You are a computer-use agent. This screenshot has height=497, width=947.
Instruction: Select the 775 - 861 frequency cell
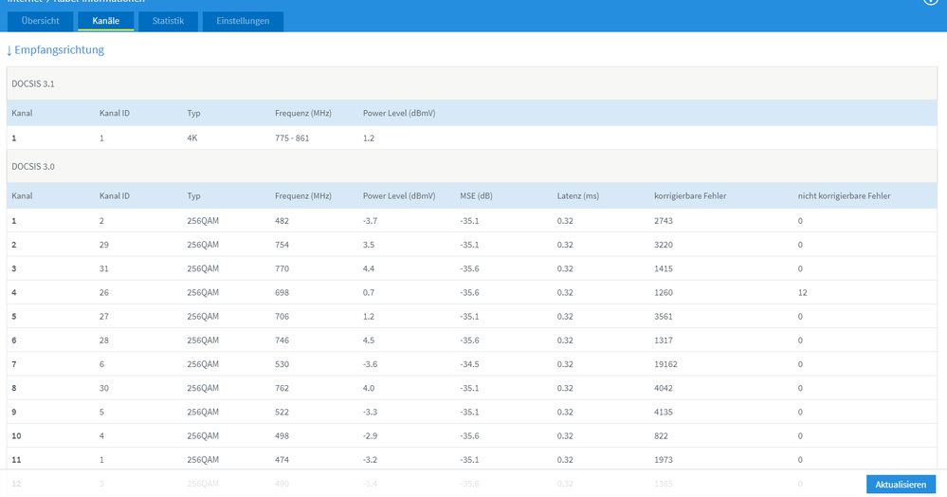pos(292,138)
